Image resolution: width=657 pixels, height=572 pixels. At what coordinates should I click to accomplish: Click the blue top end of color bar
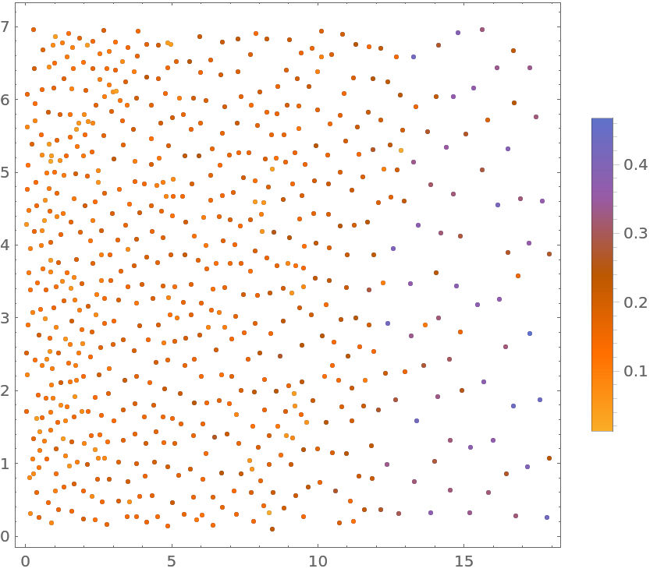[x=602, y=123]
